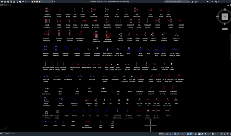Toggle the highlighted dynamic input icon
This screenshot has width=231, height=136.
pos(175,134)
